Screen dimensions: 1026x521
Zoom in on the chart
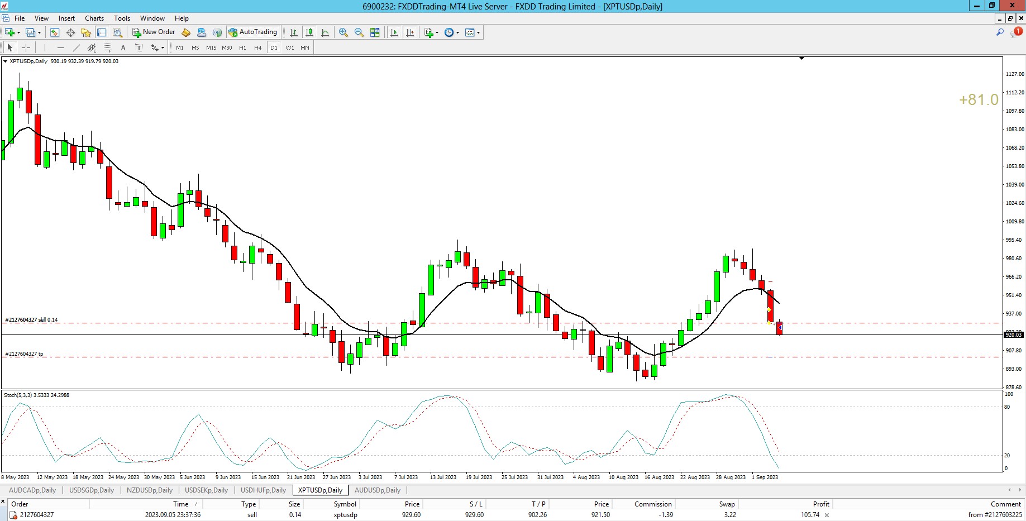[343, 32]
